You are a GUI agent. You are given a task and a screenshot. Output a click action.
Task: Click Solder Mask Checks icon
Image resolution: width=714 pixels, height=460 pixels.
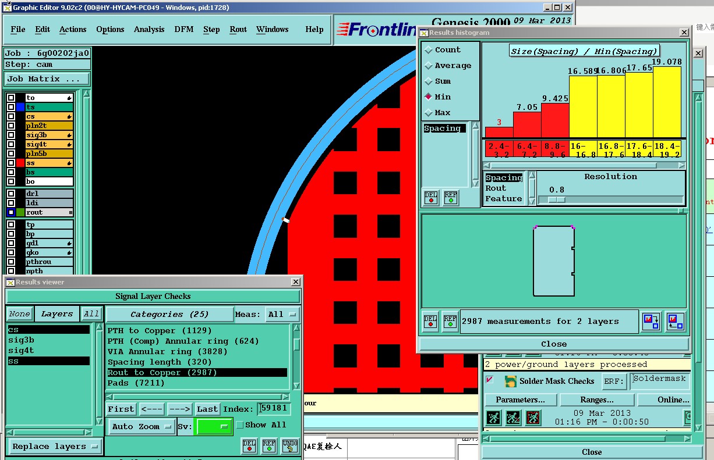pos(511,381)
